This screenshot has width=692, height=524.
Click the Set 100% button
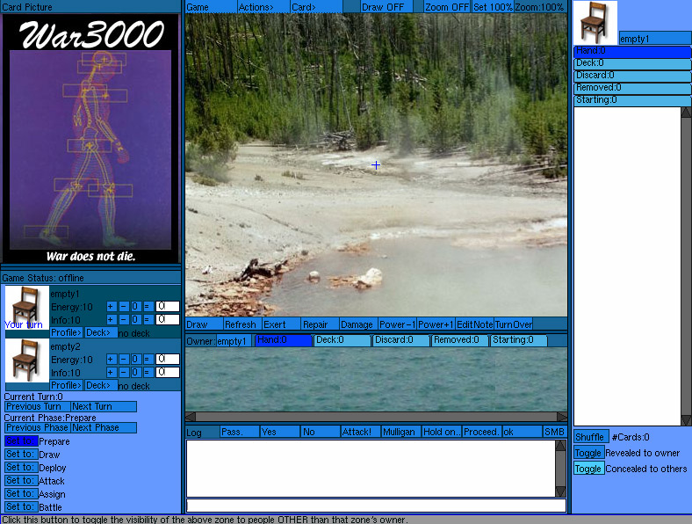493,7
